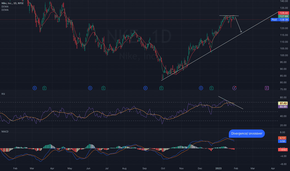The height and width of the screenshot is (171, 290).
Task: Click the dividend D marker in early March
Action: 35,88
